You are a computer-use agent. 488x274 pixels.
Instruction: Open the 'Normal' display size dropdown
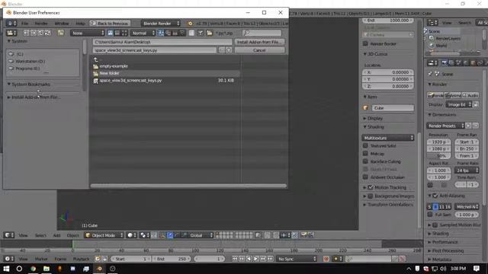point(143,33)
